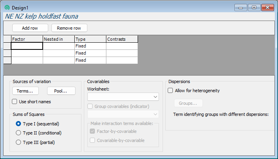Open the Terms... dialog
The image size is (278, 159).
[25, 91]
